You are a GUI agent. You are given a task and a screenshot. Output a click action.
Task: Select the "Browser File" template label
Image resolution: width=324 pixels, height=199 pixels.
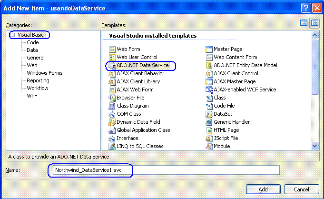[x=130, y=98]
